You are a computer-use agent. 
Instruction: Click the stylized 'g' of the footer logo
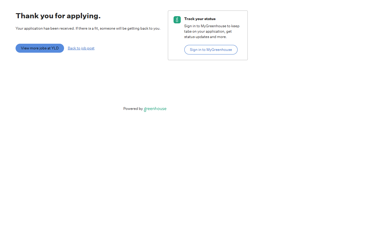coord(145,110)
